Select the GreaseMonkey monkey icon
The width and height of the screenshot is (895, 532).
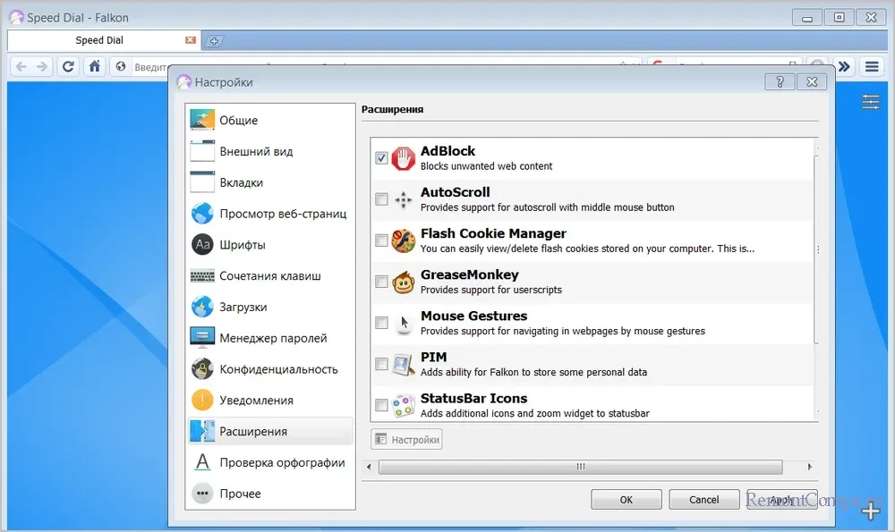[403, 282]
